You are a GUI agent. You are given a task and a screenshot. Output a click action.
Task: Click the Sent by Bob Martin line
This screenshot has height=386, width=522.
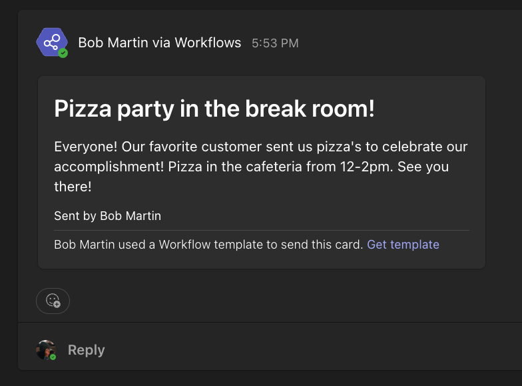[108, 216]
